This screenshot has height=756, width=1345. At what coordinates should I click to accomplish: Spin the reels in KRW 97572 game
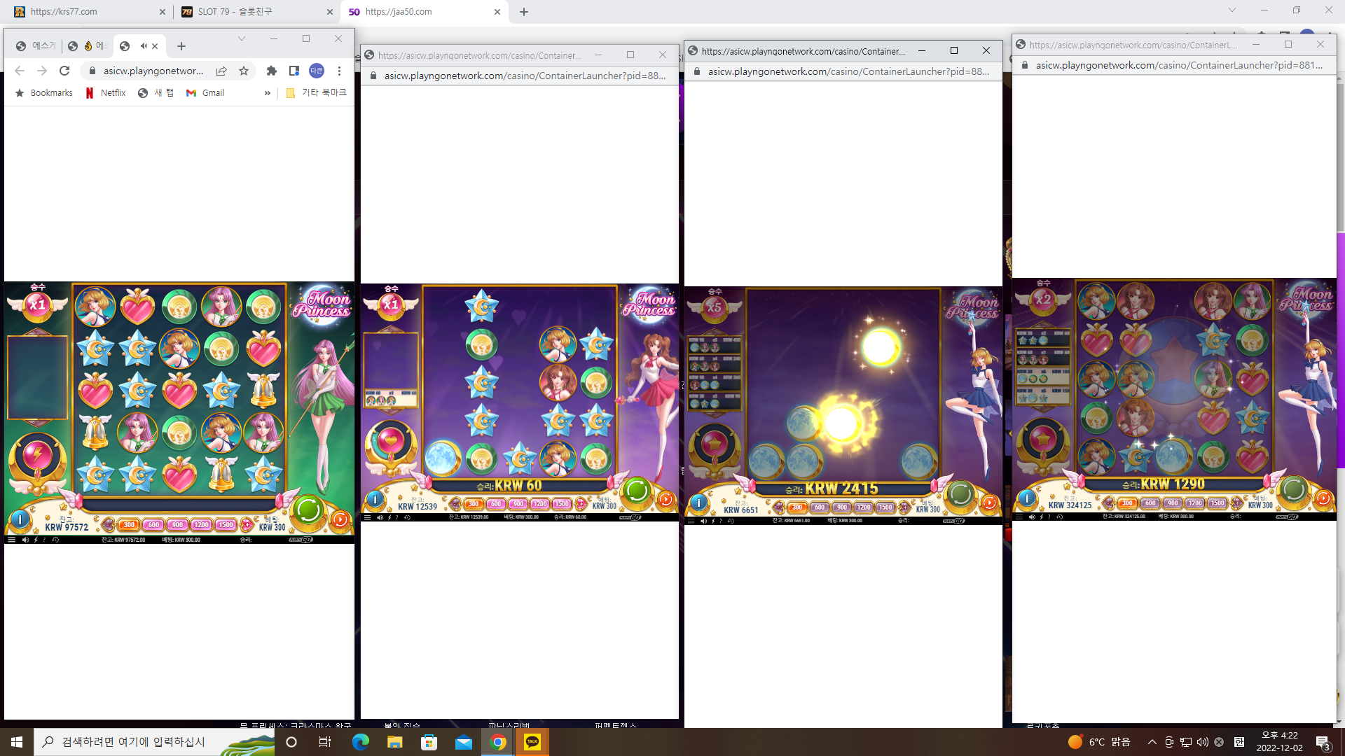pos(308,510)
